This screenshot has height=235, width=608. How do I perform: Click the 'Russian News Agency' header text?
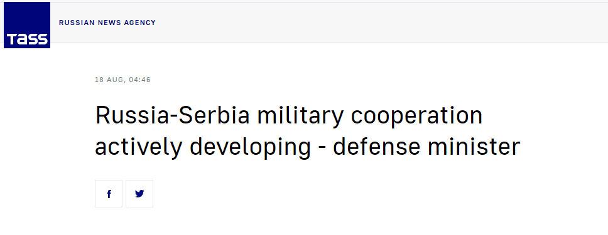pyautogui.click(x=107, y=23)
